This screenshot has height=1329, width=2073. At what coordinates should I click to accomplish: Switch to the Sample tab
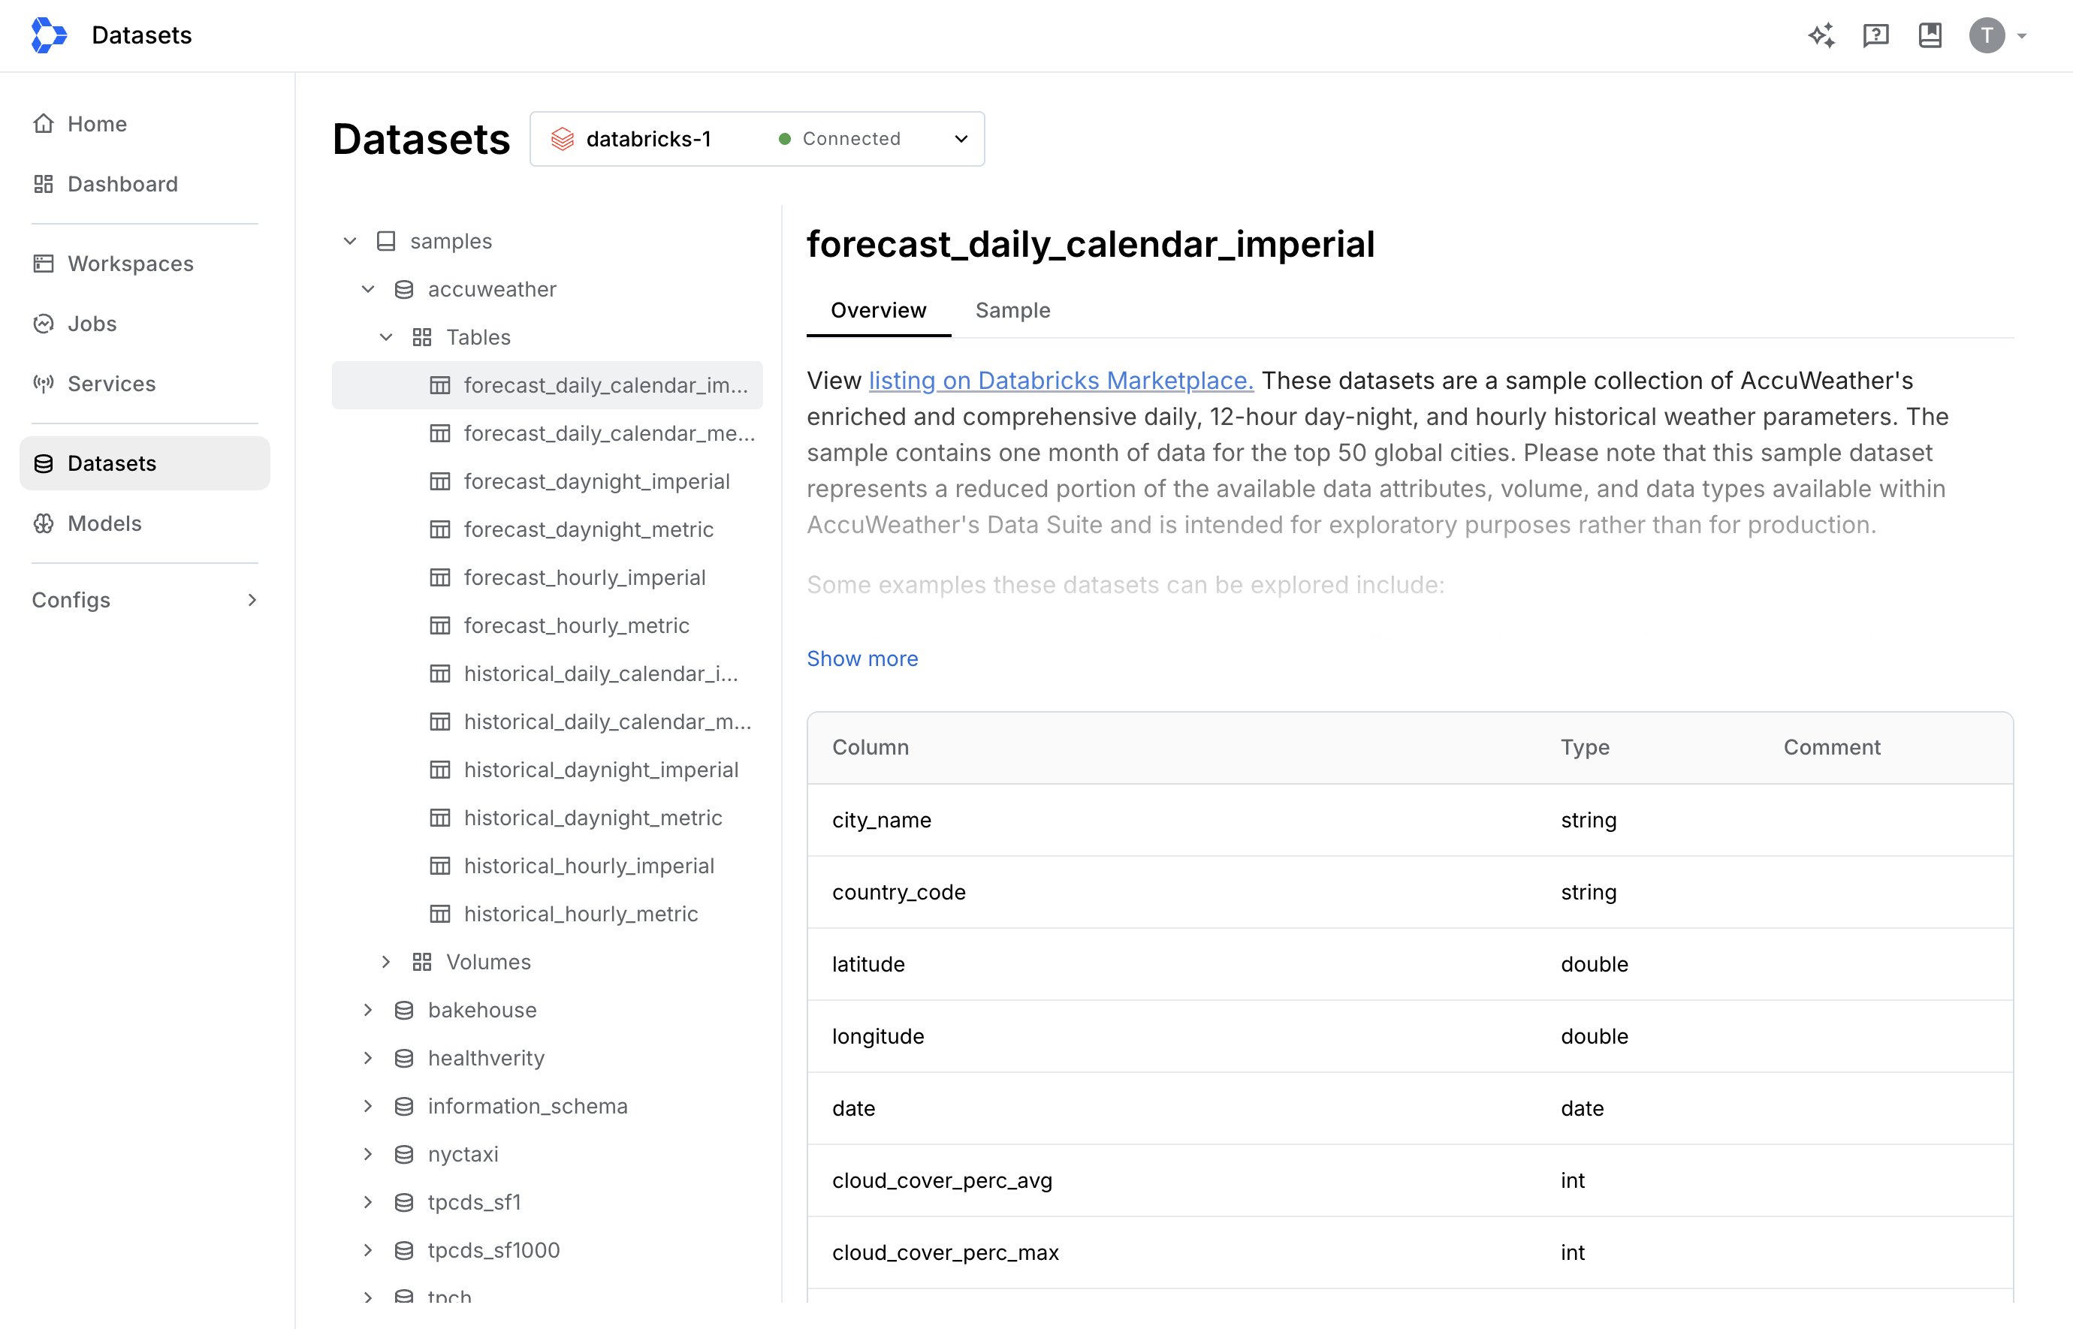tap(1012, 310)
